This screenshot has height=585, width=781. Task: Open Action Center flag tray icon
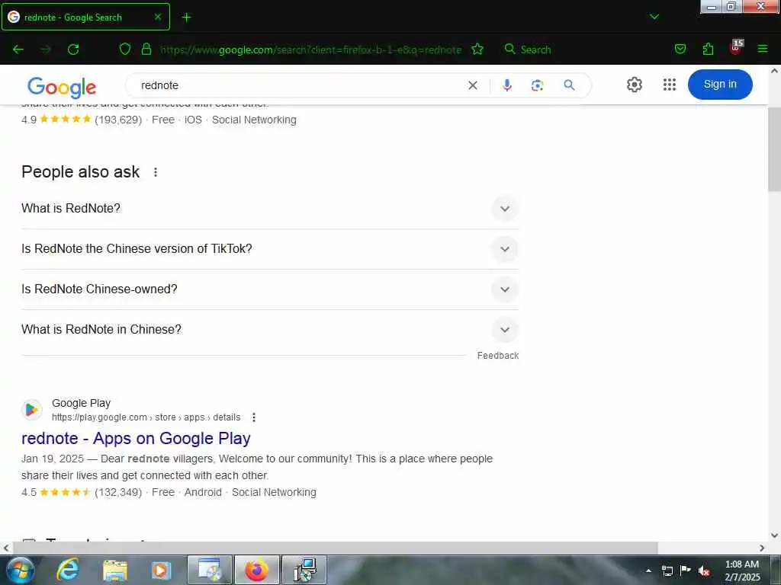point(686,570)
